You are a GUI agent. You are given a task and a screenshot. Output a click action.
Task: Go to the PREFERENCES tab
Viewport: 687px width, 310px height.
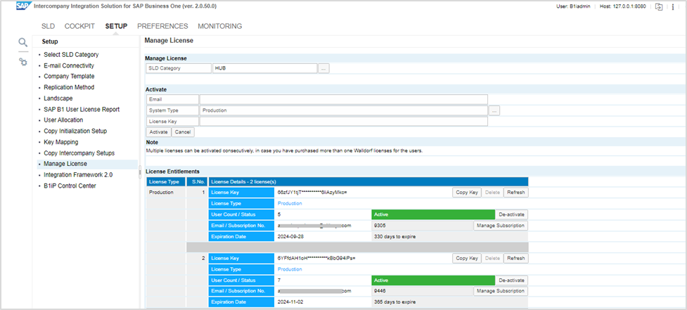point(162,26)
